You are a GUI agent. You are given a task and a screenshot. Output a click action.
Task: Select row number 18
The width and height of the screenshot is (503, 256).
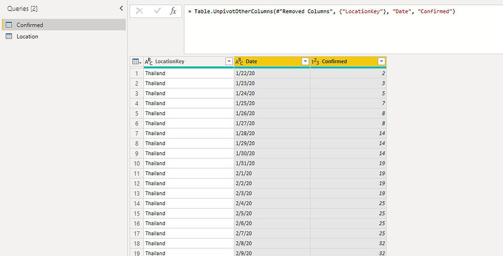pyautogui.click(x=137, y=244)
